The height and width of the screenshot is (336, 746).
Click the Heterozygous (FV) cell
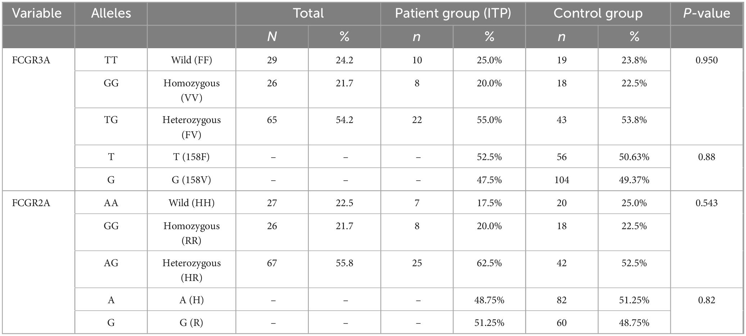point(191,127)
